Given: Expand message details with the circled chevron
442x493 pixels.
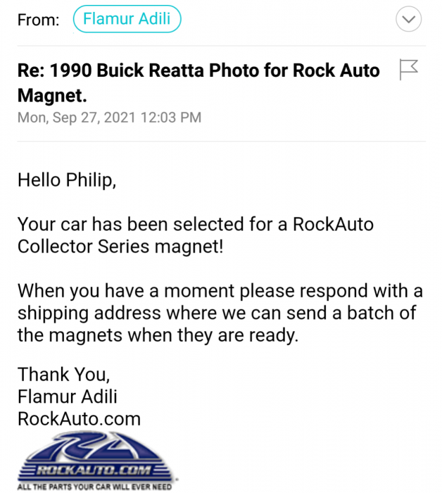Looking at the screenshot, I should click(409, 20).
